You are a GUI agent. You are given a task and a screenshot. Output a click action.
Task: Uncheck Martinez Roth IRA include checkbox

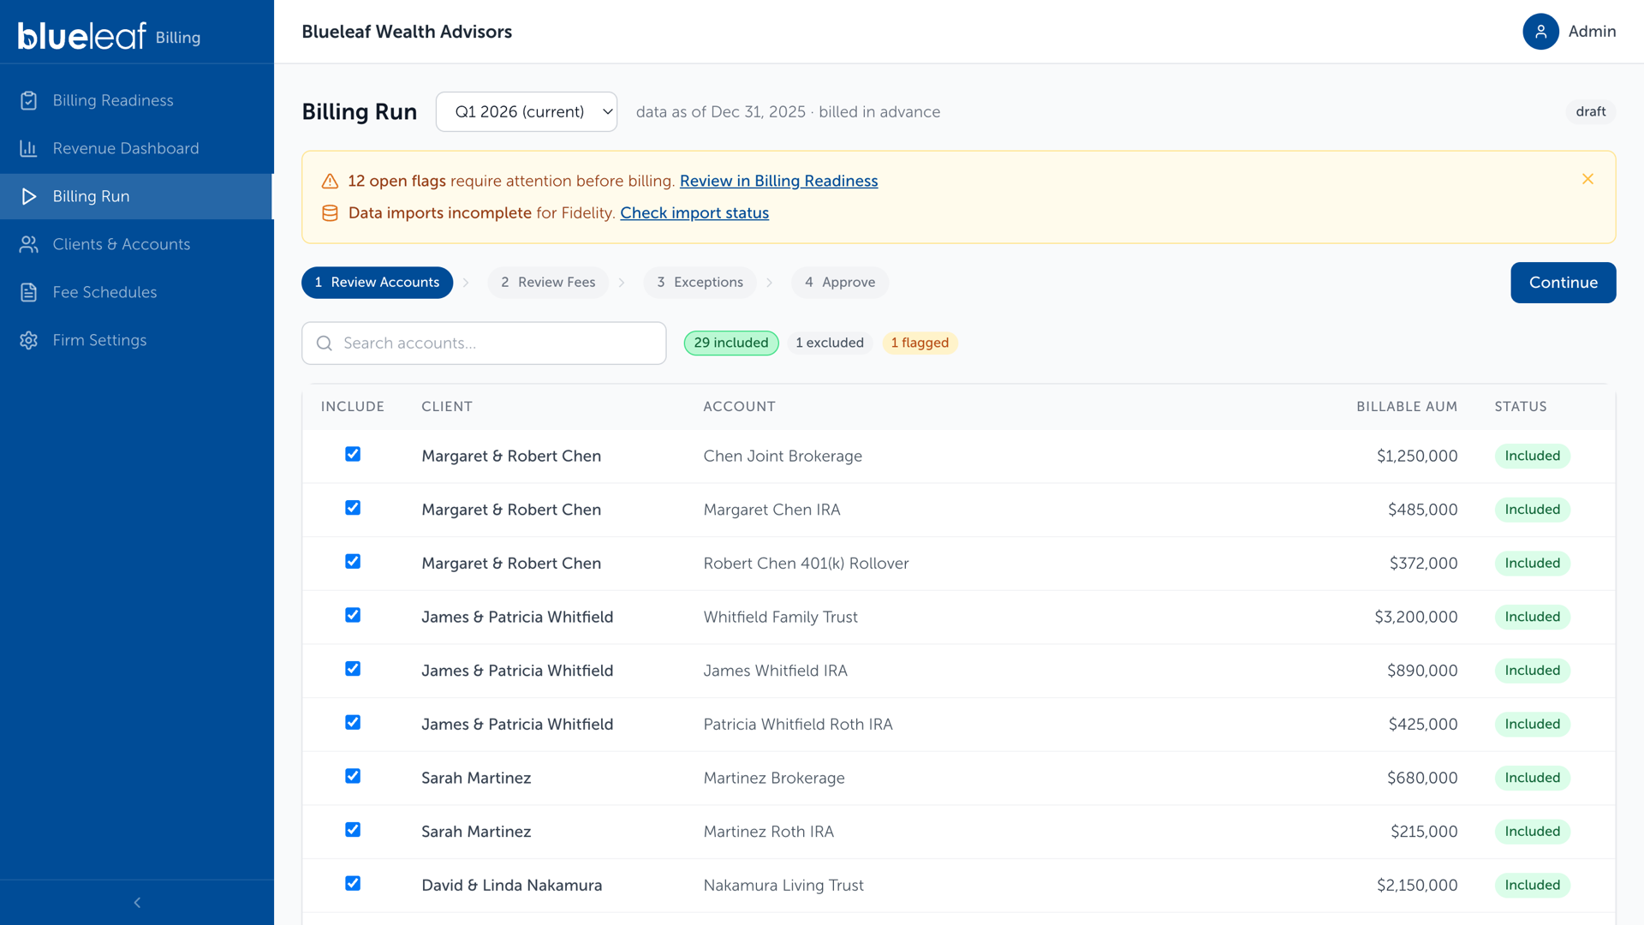point(353,830)
